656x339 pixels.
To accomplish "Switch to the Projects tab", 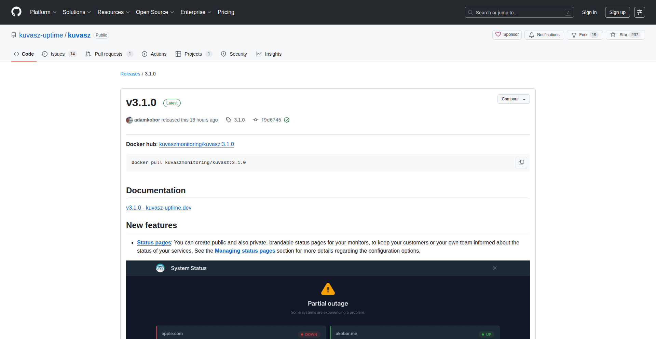I will click(x=194, y=54).
